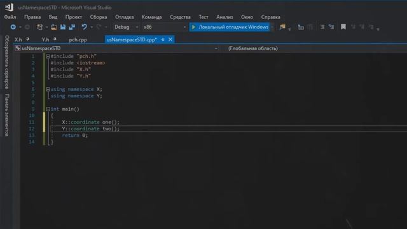407x229 pixels.
Task: Click the greyed Navigate Forward icon
Action: pyautogui.click(x=27, y=27)
